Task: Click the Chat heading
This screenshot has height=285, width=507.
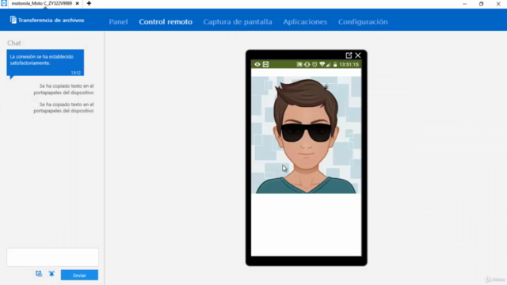Action: 14,43
